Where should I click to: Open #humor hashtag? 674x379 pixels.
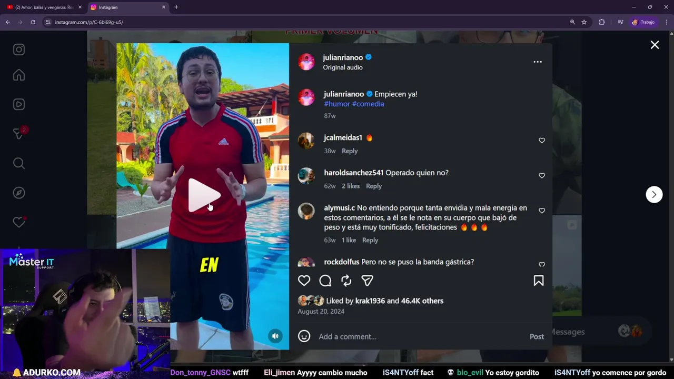coord(337,104)
